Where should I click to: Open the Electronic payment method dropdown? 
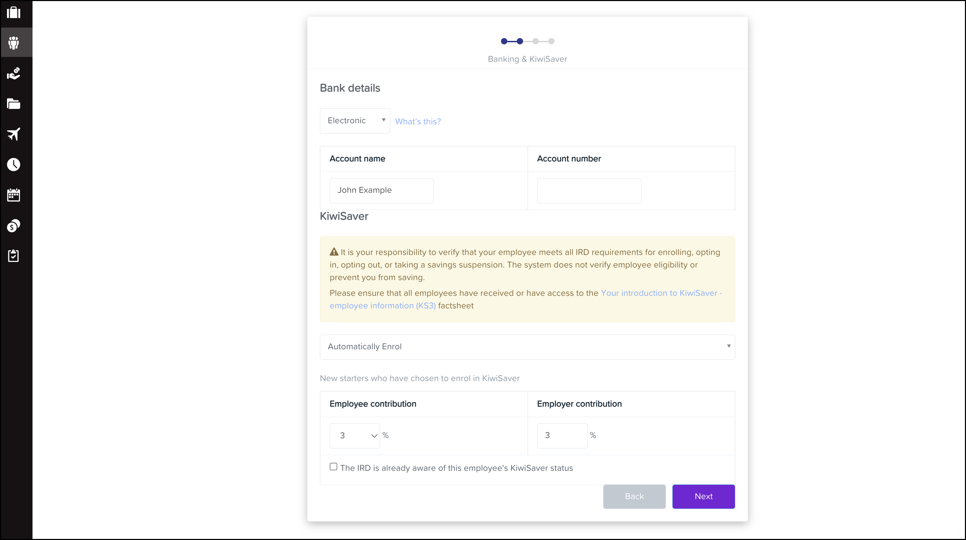(355, 121)
